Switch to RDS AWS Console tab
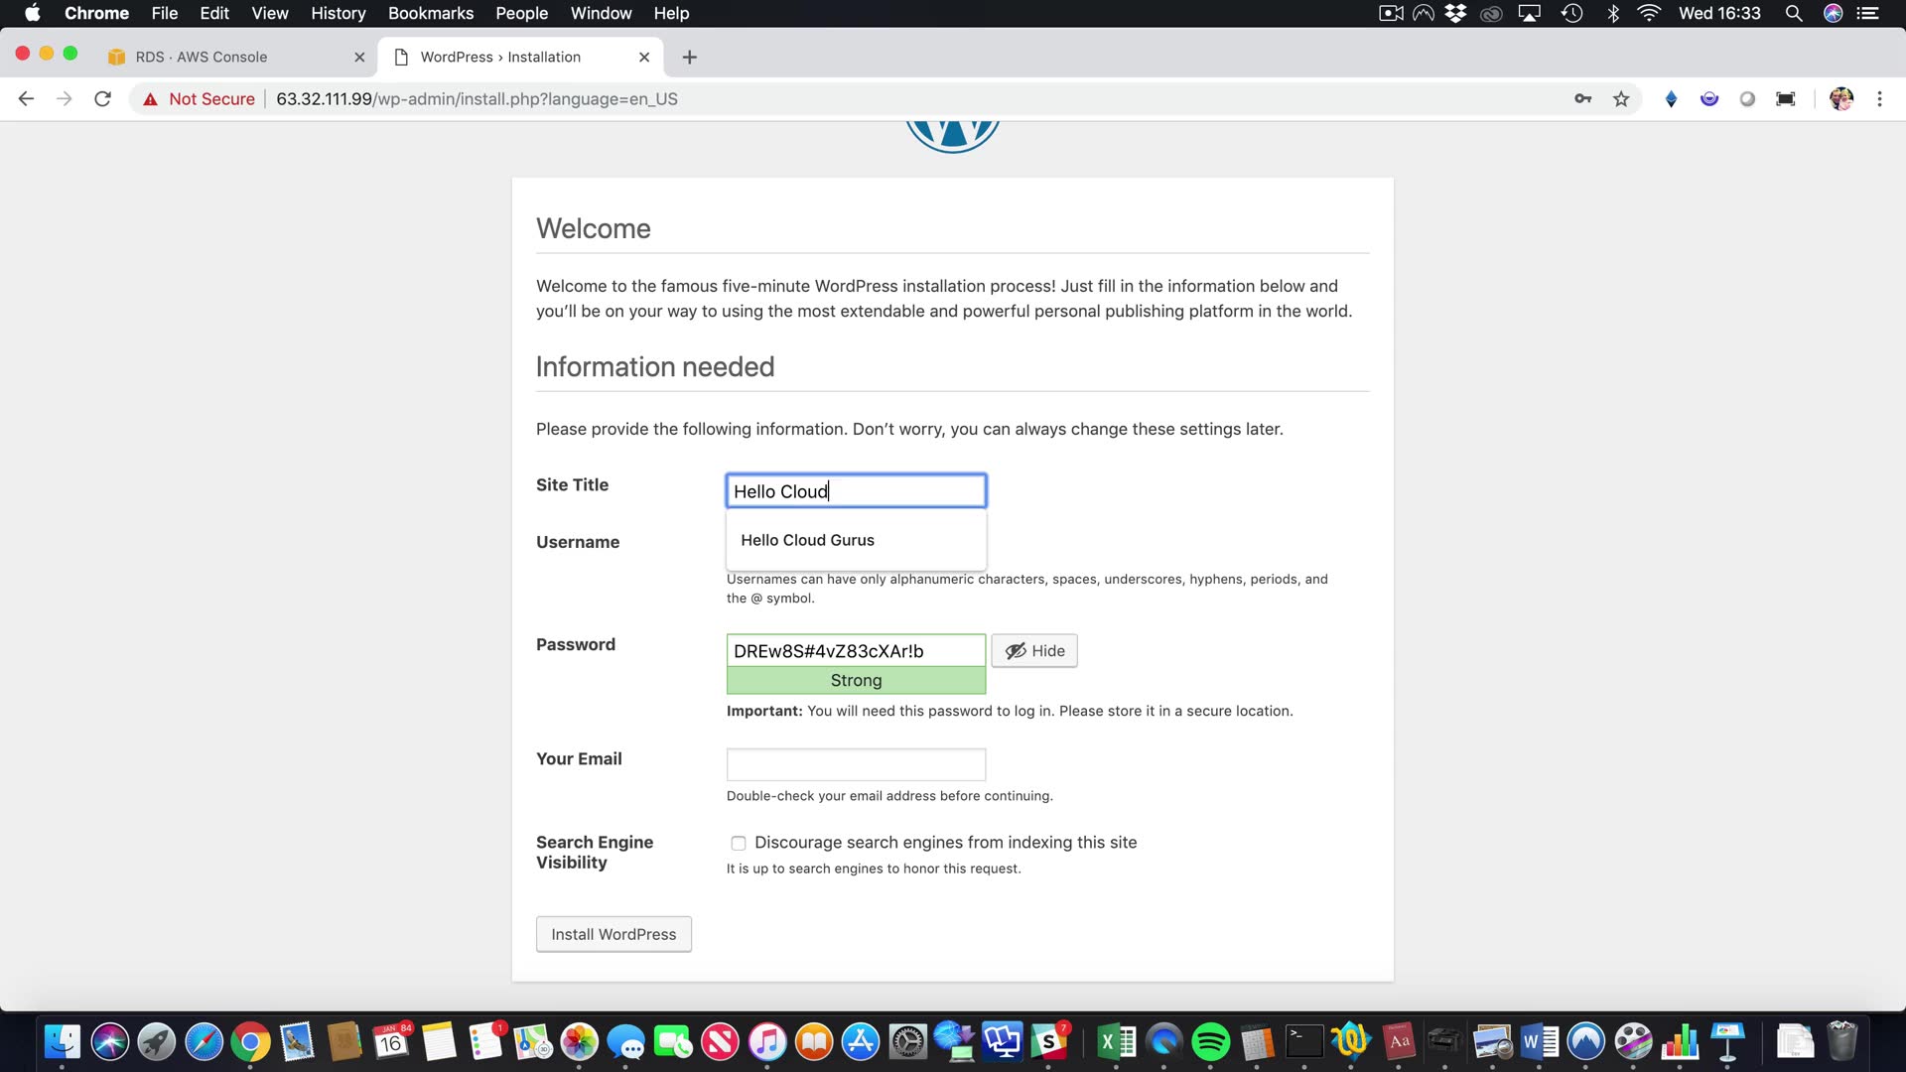Viewport: 1906px width, 1072px height. click(x=202, y=58)
